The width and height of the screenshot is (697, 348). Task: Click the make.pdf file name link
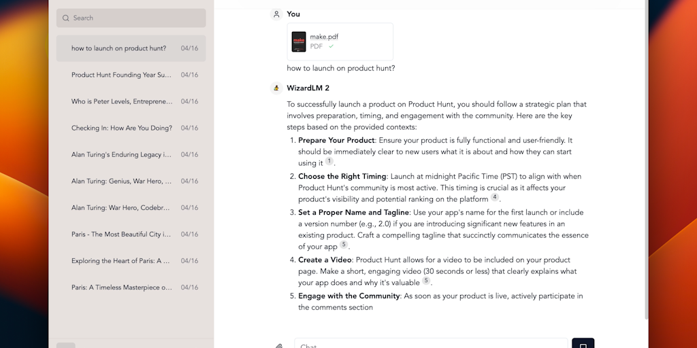(x=324, y=37)
